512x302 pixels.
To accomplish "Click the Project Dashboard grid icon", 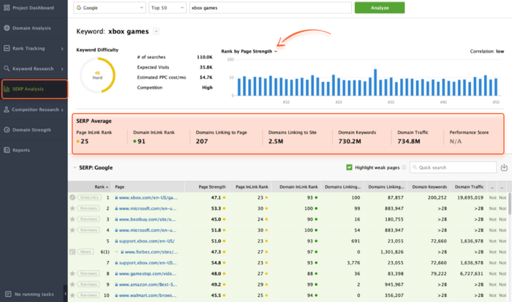I will point(7,7).
